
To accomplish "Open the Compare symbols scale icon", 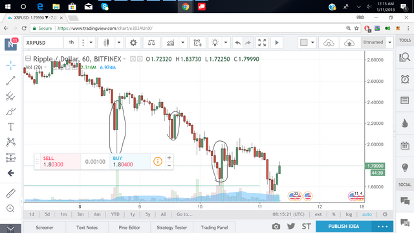I will pos(151,43).
